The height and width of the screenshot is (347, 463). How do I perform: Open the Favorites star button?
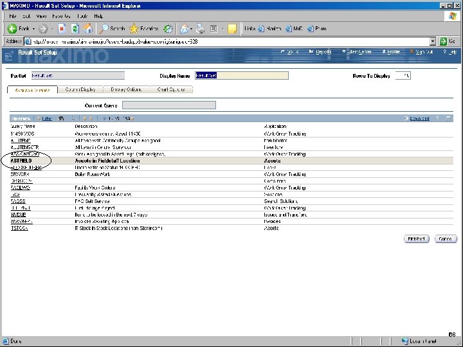144,29
